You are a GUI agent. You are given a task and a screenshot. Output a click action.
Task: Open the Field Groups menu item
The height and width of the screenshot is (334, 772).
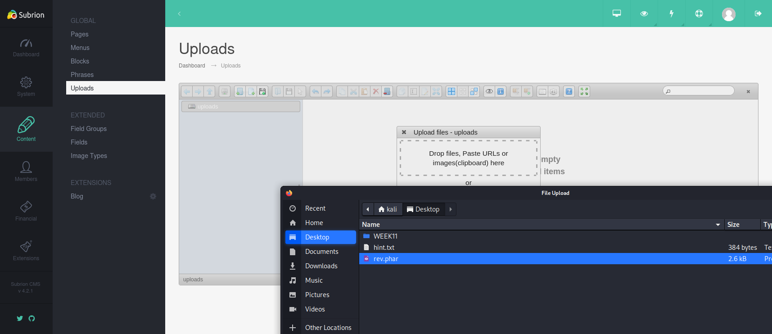pyautogui.click(x=89, y=129)
